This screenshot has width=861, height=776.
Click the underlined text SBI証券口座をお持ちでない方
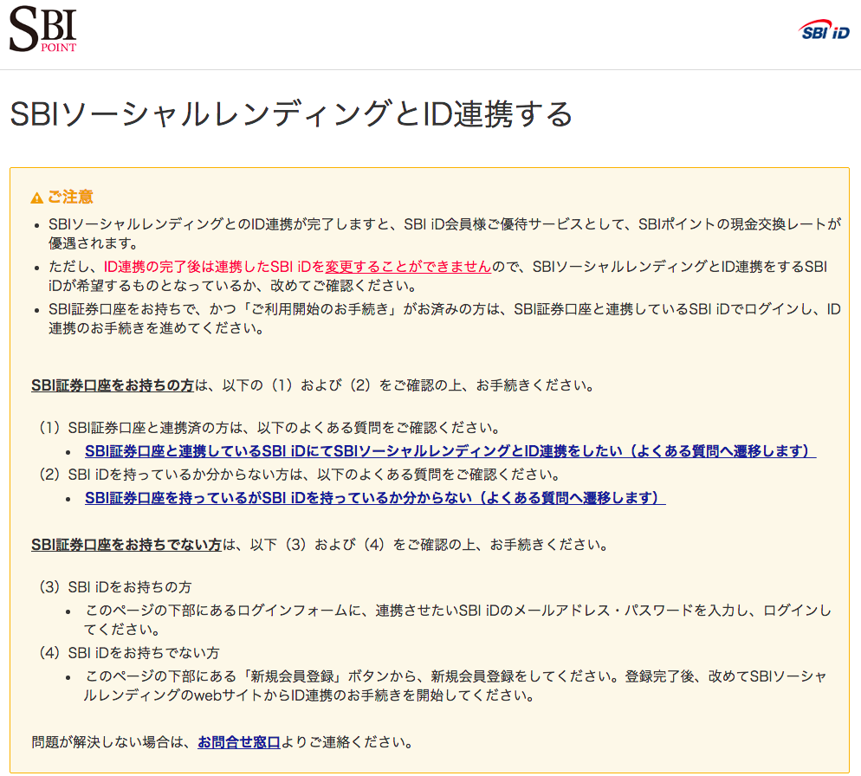coord(126,545)
